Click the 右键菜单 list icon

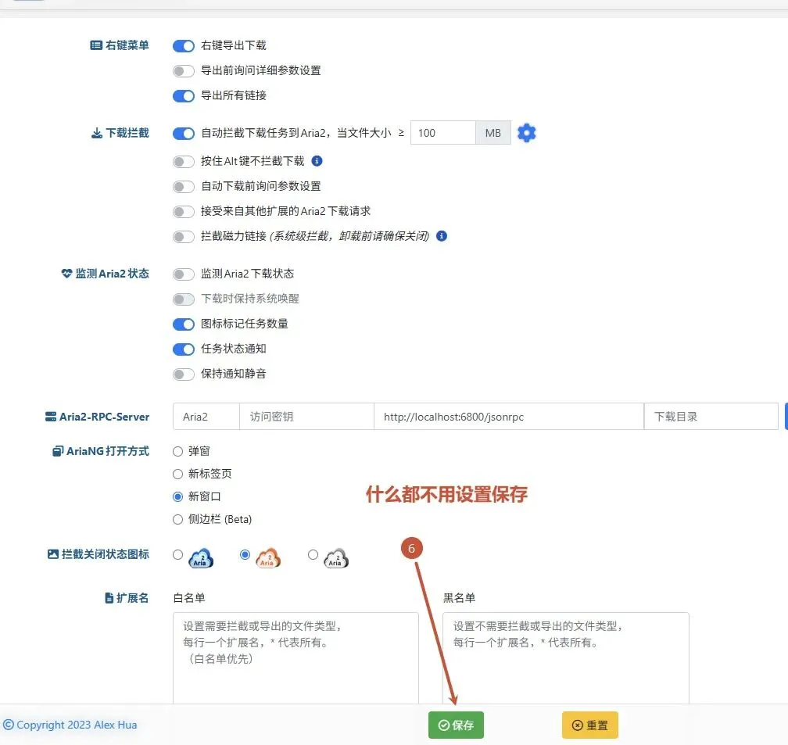click(96, 45)
